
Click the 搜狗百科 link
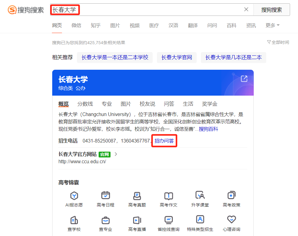209,129
